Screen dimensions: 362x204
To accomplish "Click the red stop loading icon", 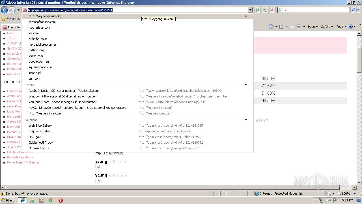I will [x=272, y=10].
